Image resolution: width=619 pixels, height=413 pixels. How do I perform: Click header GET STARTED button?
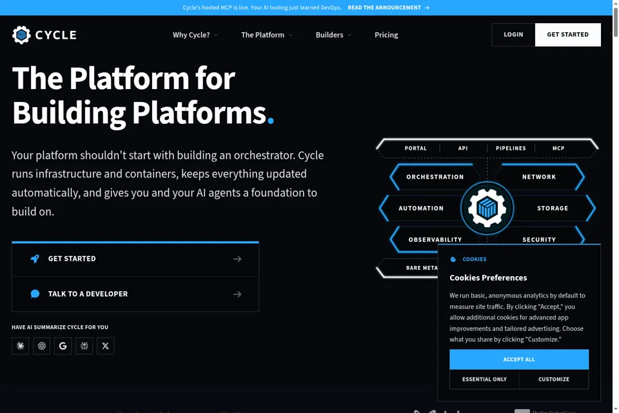tap(567, 35)
